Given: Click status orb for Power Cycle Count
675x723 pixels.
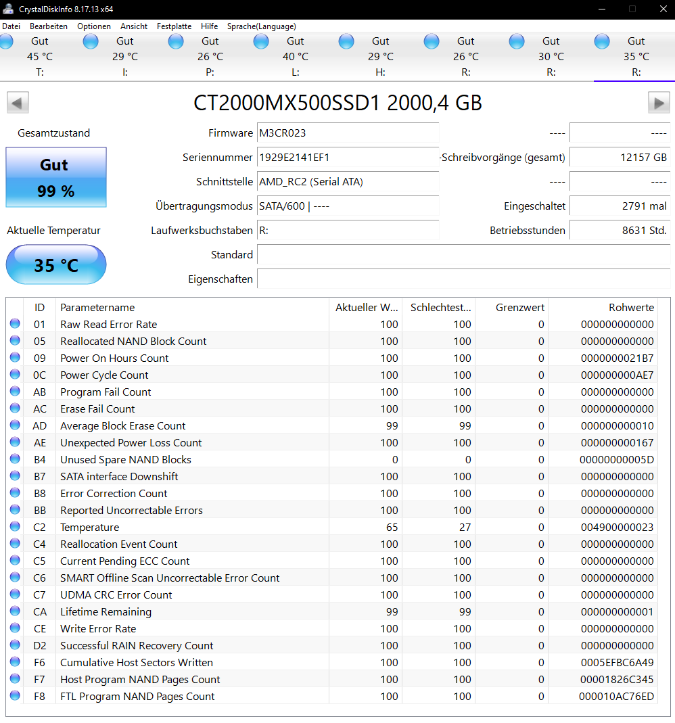Looking at the screenshot, I should (x=15, y=375).
